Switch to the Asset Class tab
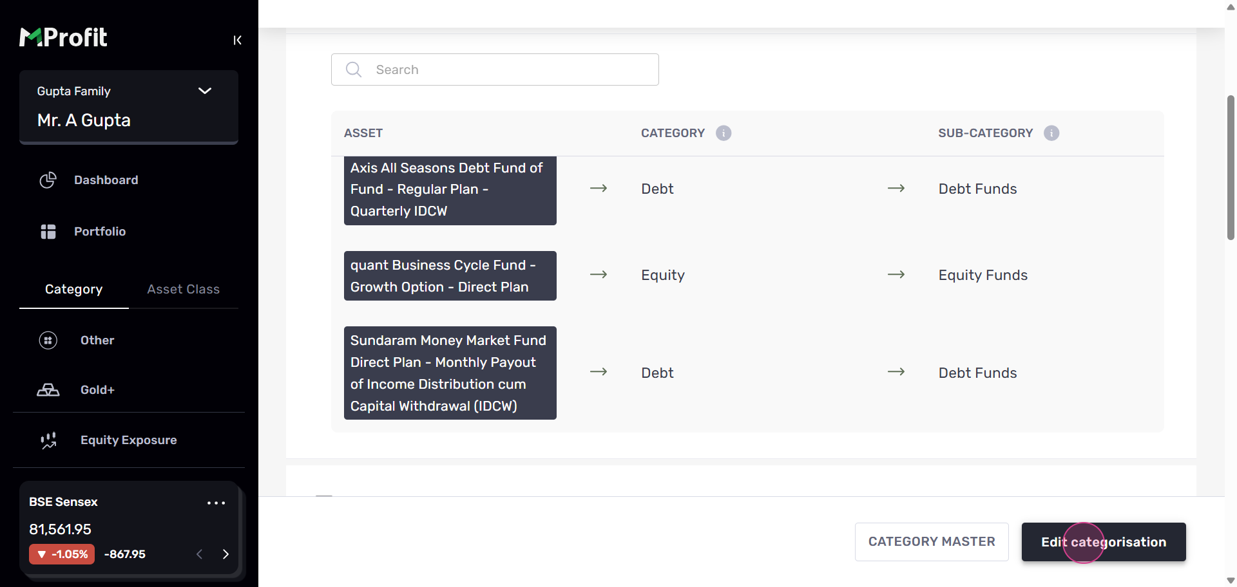Viewport: 1237px width, 587px height. coord(183,290)
